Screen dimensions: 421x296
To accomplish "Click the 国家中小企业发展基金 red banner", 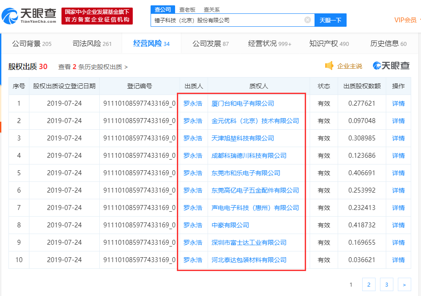I will click(x=97, y=16).
